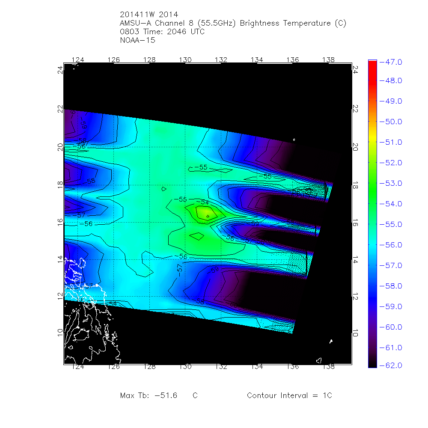Click longitude label 136 on the top axis
428x428 pixels.
click(293, 59)
